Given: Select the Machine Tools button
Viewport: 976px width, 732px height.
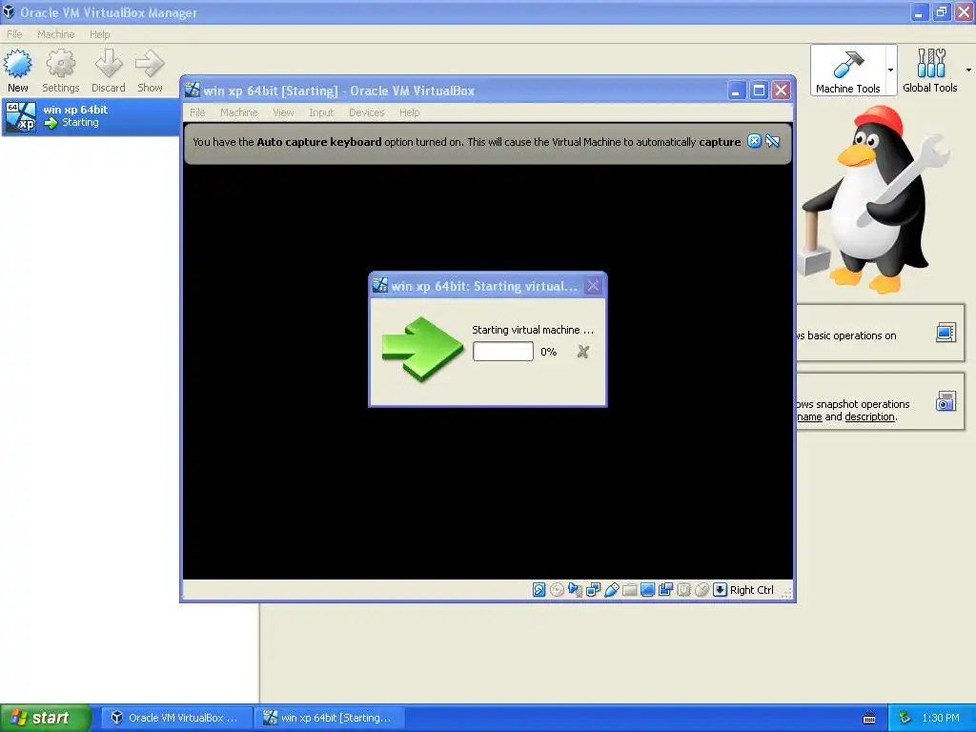Looking at the screenshot, I should coord(847,71).
